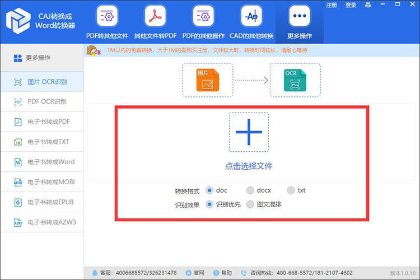Click the PDF OCR识别 sidebar icon
420x280 pixels.
click(x=18, y=102)
